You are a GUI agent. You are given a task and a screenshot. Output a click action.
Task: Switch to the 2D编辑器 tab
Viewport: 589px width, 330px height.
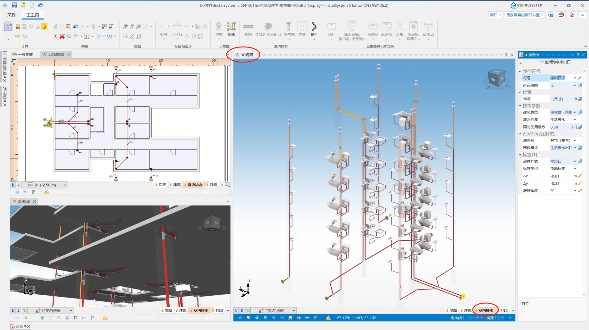(x=56, y=54)
